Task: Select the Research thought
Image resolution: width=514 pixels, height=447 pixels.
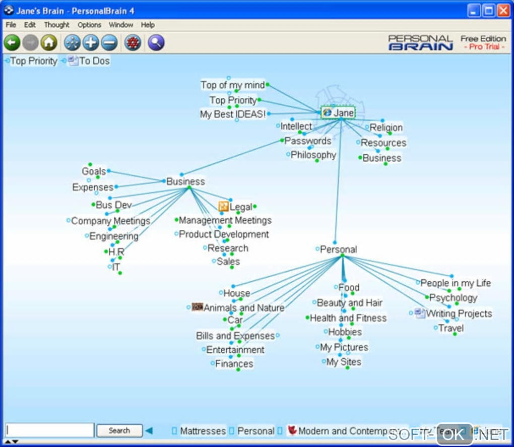Action: pos(228,248)
